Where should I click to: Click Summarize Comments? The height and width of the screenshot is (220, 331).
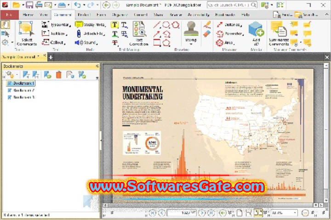point(279,33)
